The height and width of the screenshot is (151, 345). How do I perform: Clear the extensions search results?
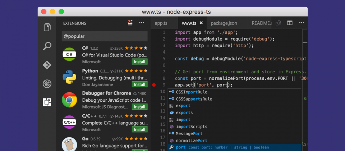click(x=130, y=23)
